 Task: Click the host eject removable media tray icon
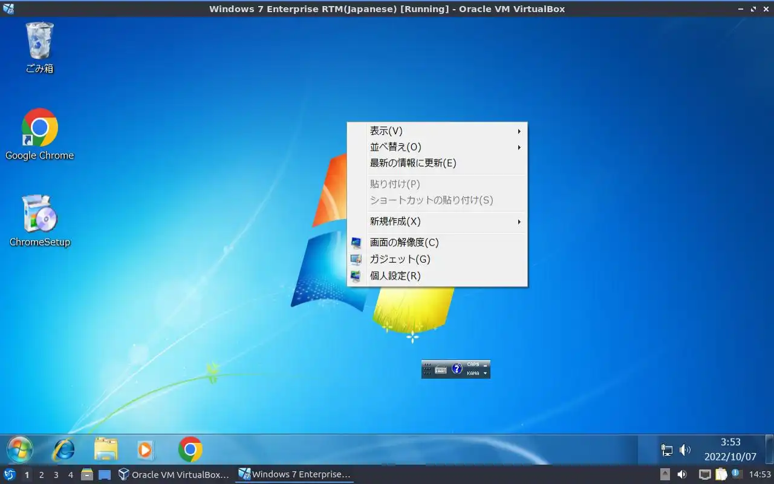click(665, 475)
